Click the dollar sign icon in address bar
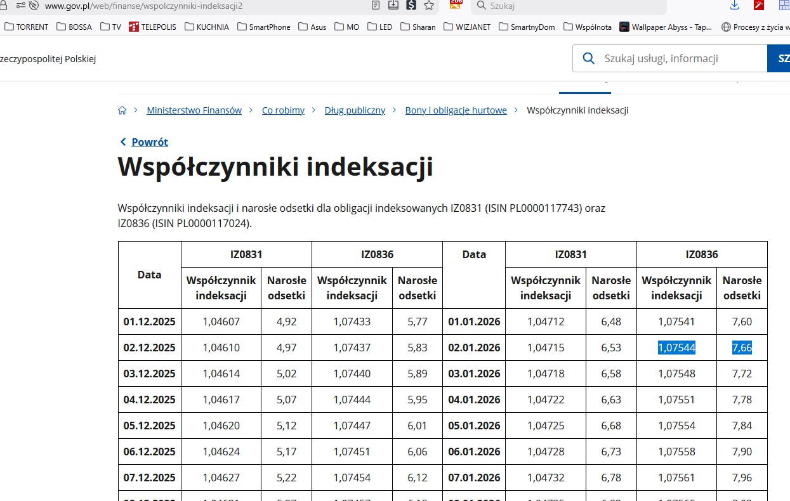The width and height of the screenshot is (790, 501). pyautogui.click(x=411, y=6)
